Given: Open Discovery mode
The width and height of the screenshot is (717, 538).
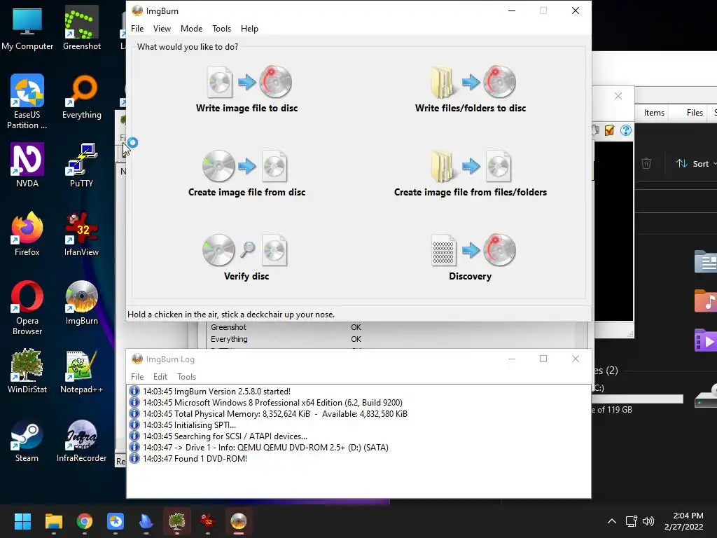Looking at the screenshot, I should click(471, 258).
